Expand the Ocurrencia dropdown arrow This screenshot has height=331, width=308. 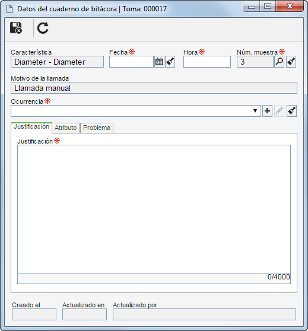(x=255, y=111)
